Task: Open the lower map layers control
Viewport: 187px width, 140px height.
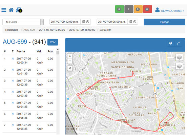Action: (x=179, y=66)
